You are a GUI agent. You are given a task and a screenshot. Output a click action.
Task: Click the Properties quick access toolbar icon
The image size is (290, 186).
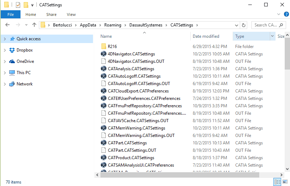point(18,5)
